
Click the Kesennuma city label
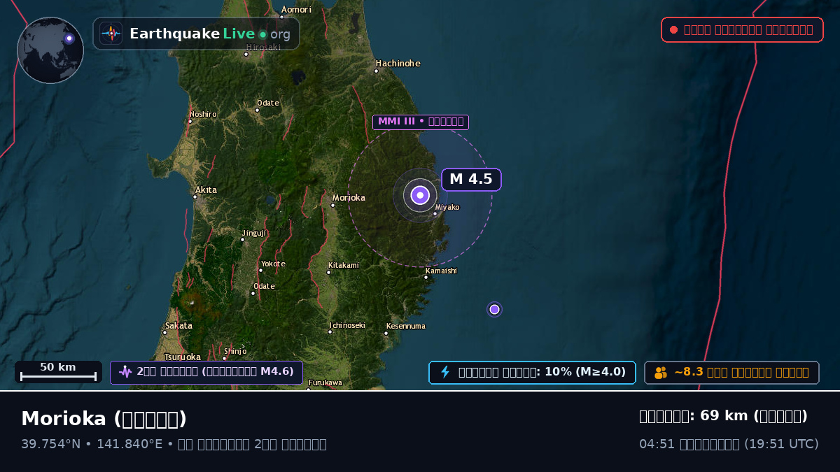(x=405, y=326)
